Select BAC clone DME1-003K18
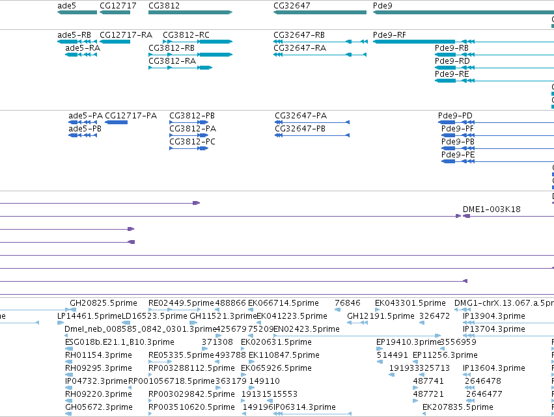The height and width of the screenshot is (417, 554). 508,216
